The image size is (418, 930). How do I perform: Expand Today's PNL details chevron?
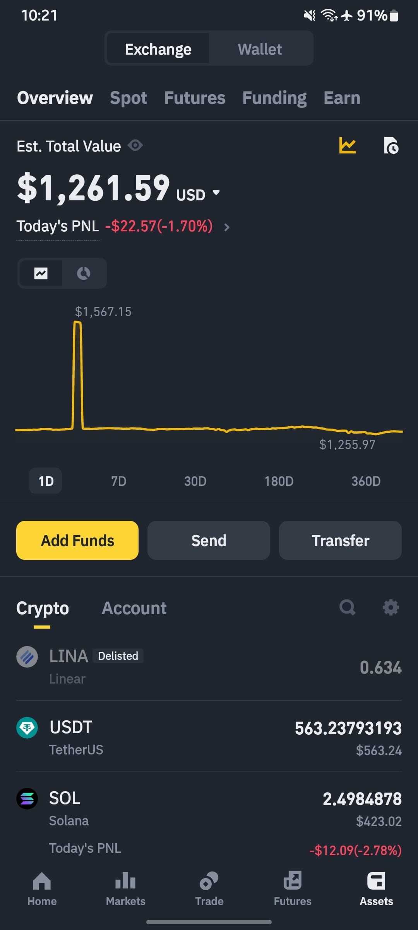227,227
